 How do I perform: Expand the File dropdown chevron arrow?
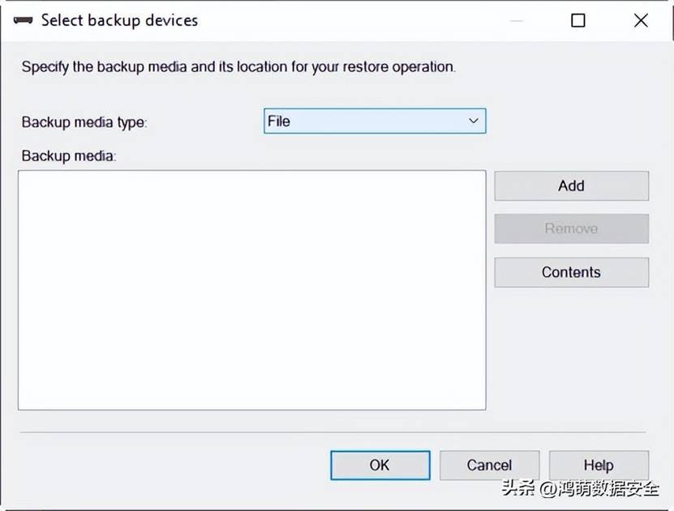coord(474,121)
